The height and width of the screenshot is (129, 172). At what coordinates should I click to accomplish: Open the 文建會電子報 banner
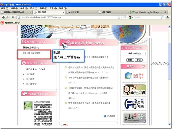pos(135,118)
